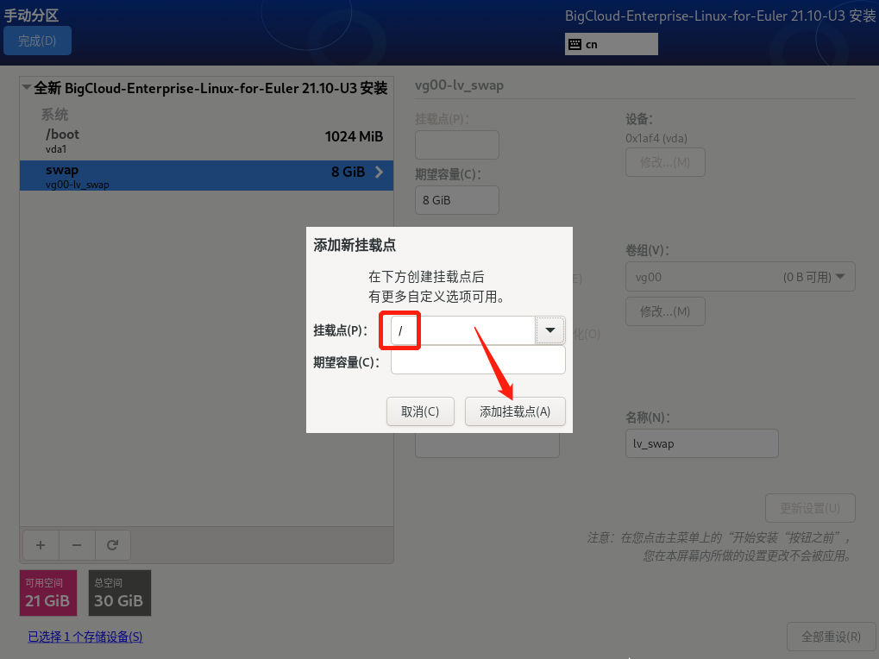Click Add mount point (A) button

tap(515, 412)
